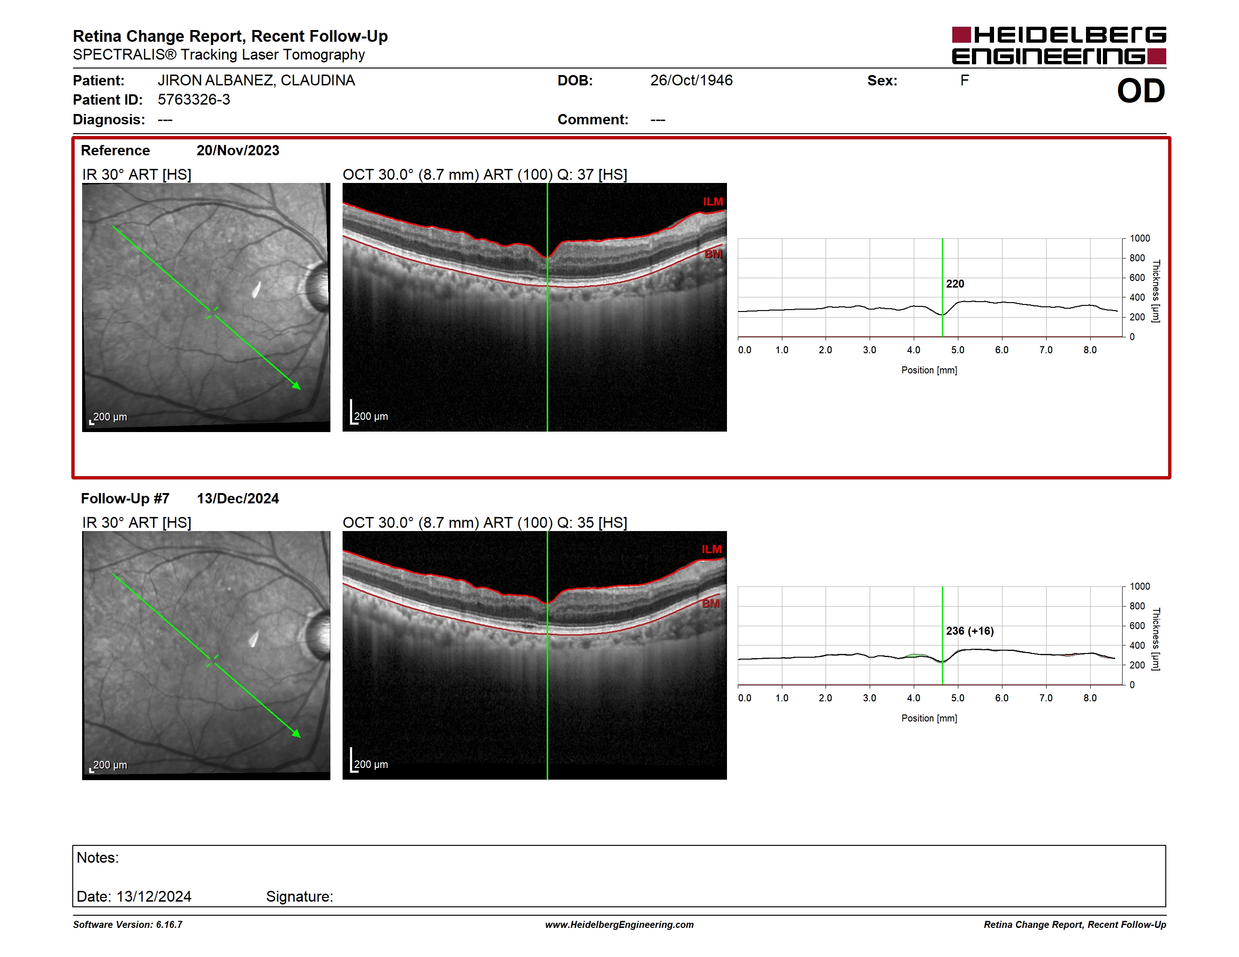Click the SPECTRALIS Tracking Laser Tomography subtitle
The width and height of the screenshot is (1239, 957).
(x=219, y=54)
